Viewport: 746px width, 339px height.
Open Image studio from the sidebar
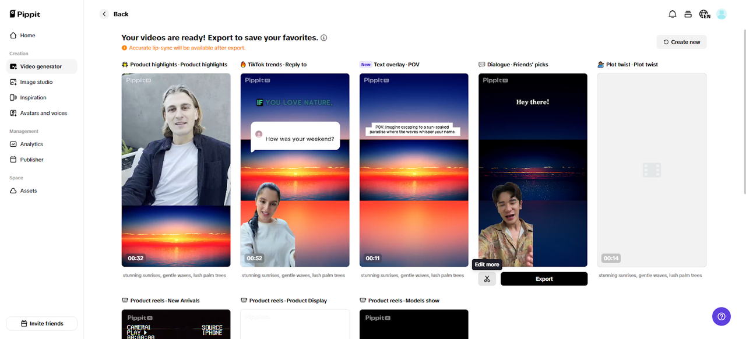pos(37,82)
